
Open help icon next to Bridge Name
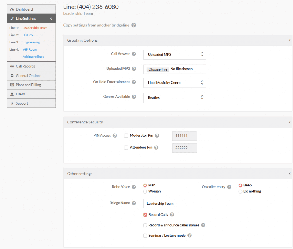point(134,203)
